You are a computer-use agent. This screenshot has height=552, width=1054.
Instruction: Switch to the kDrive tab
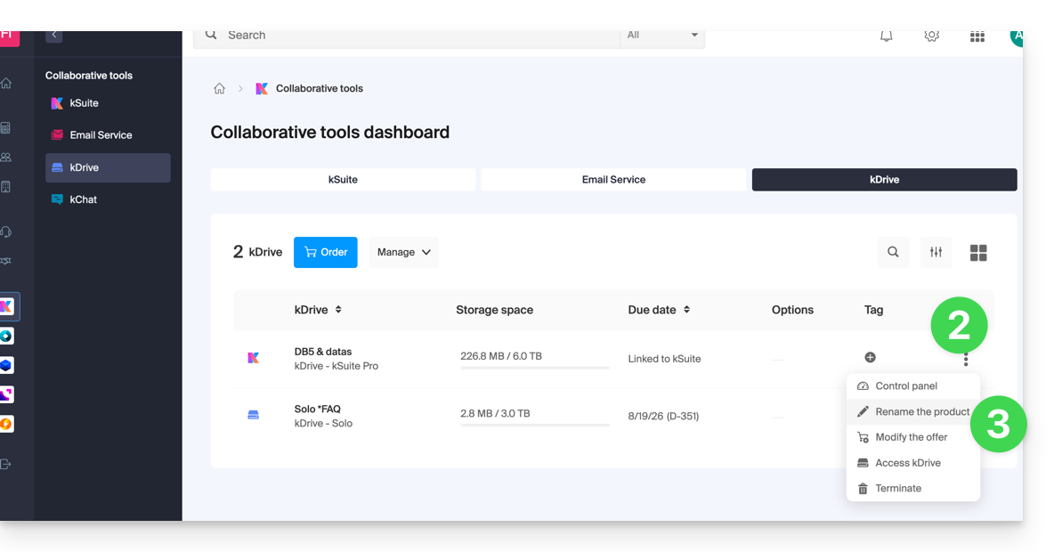point(885,180)
